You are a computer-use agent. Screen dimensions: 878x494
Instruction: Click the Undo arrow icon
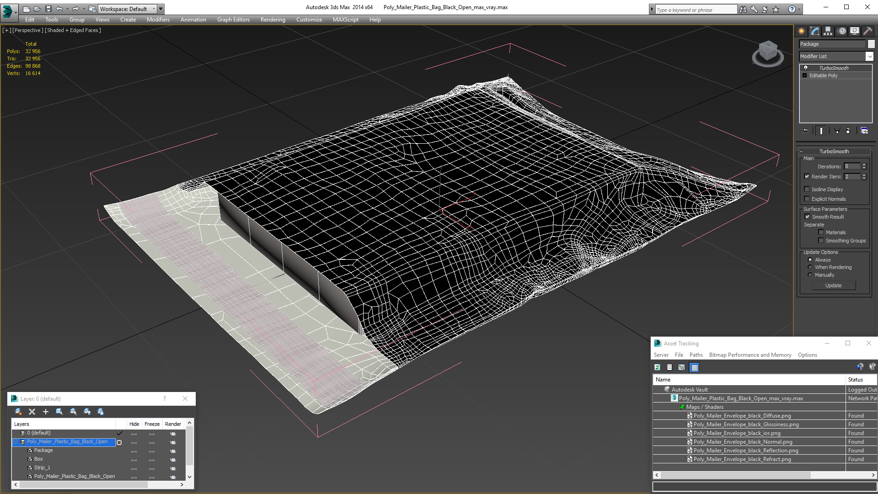59,9
